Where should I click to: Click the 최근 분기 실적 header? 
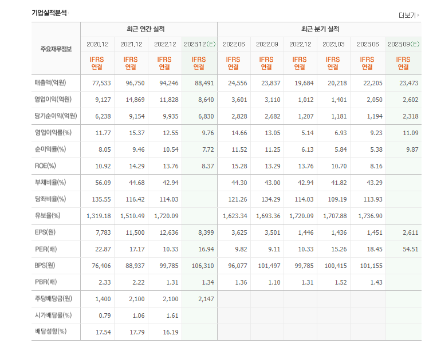[x=320, y=29]
